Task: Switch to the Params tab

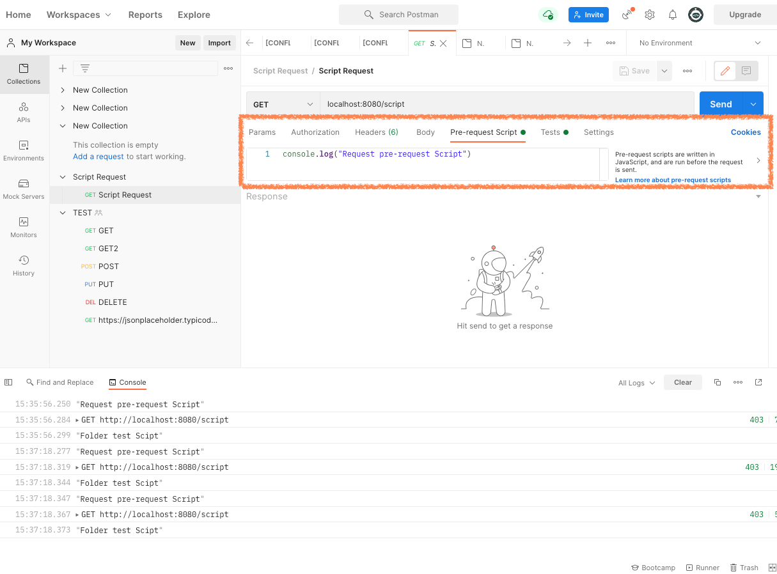Action: point(262,132)
